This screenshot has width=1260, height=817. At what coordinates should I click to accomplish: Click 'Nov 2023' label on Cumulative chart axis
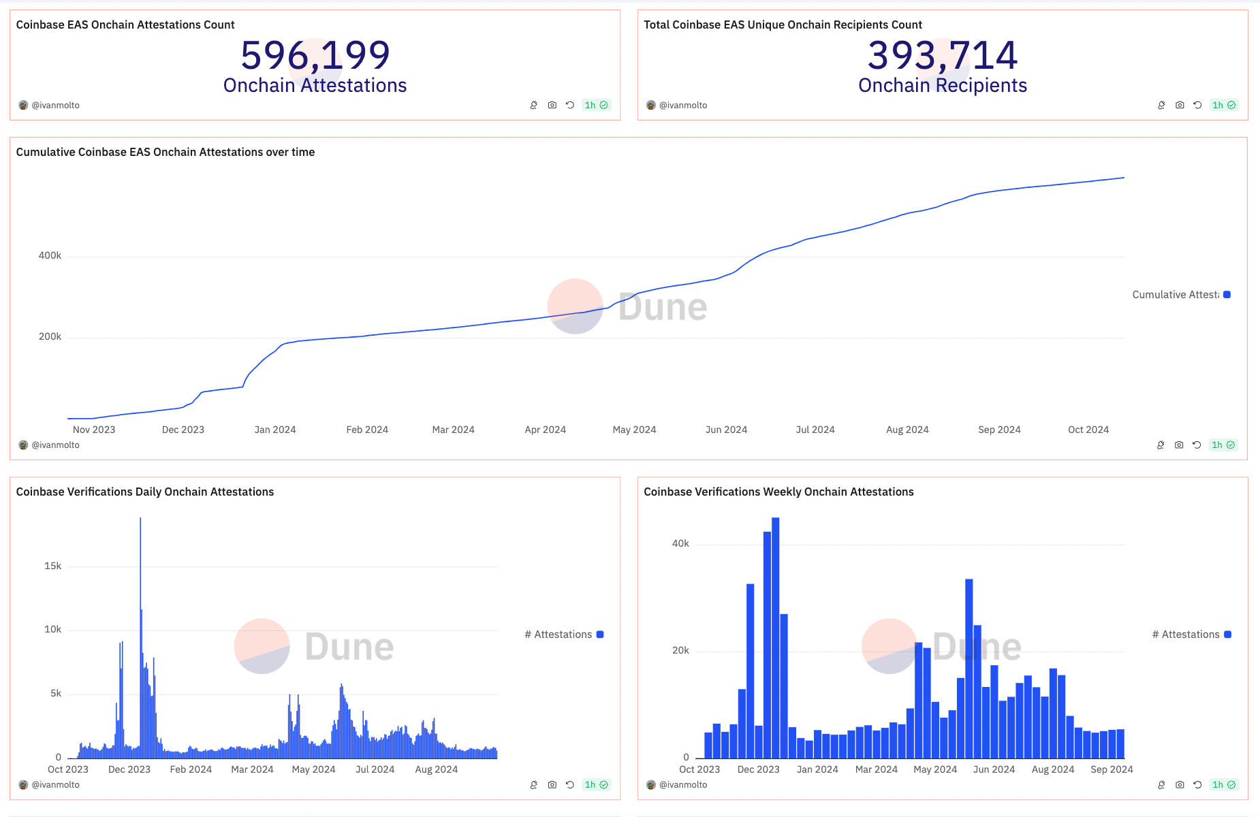pyautogui.click(x=94, y=430)
